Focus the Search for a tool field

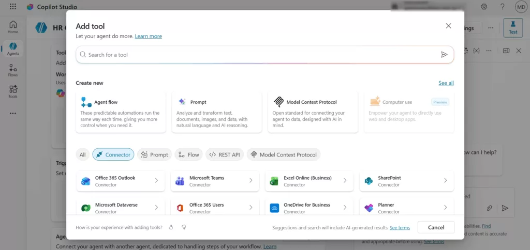click(264, 55)
